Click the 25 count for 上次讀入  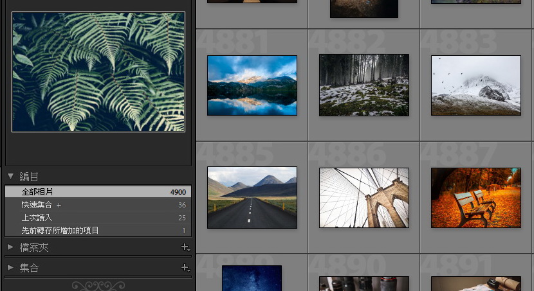tap(182, 218)
